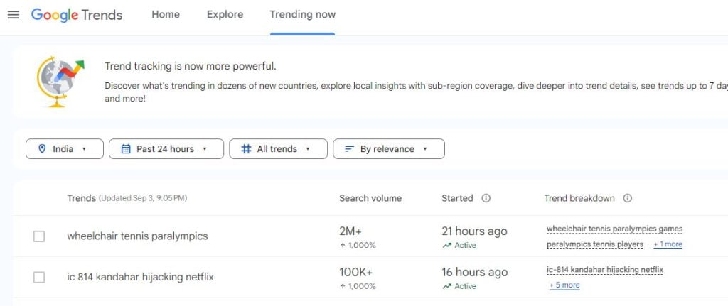
Task: Expand the Past 24 hours dropdown arrow
Action: click(x=205, y=149)
